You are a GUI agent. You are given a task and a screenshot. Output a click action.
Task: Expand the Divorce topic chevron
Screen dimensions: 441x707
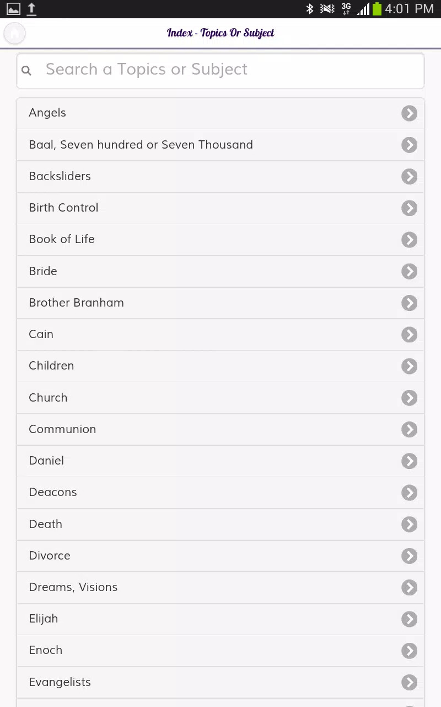(x=409, y=556)
